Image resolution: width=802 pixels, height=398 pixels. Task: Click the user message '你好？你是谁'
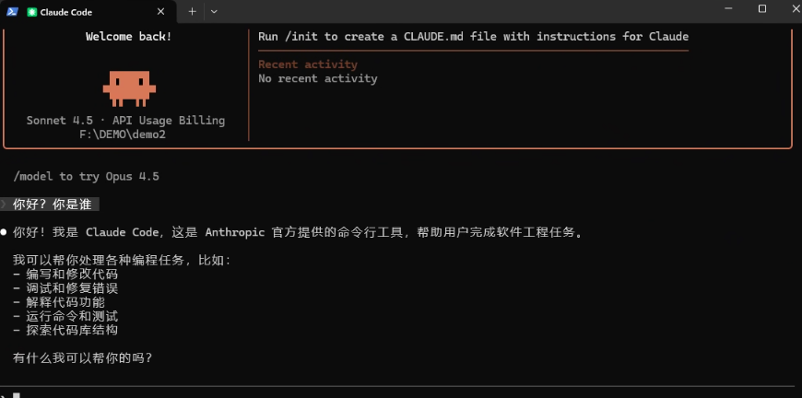[x=53, y=205]
